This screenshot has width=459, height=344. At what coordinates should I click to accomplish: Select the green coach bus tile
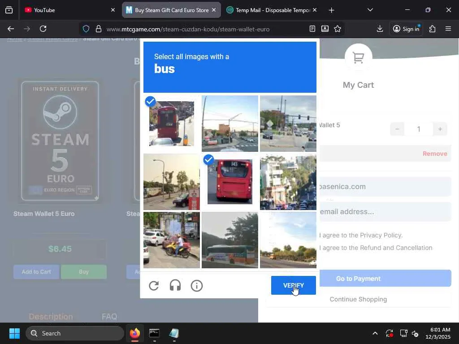point(230,240)
